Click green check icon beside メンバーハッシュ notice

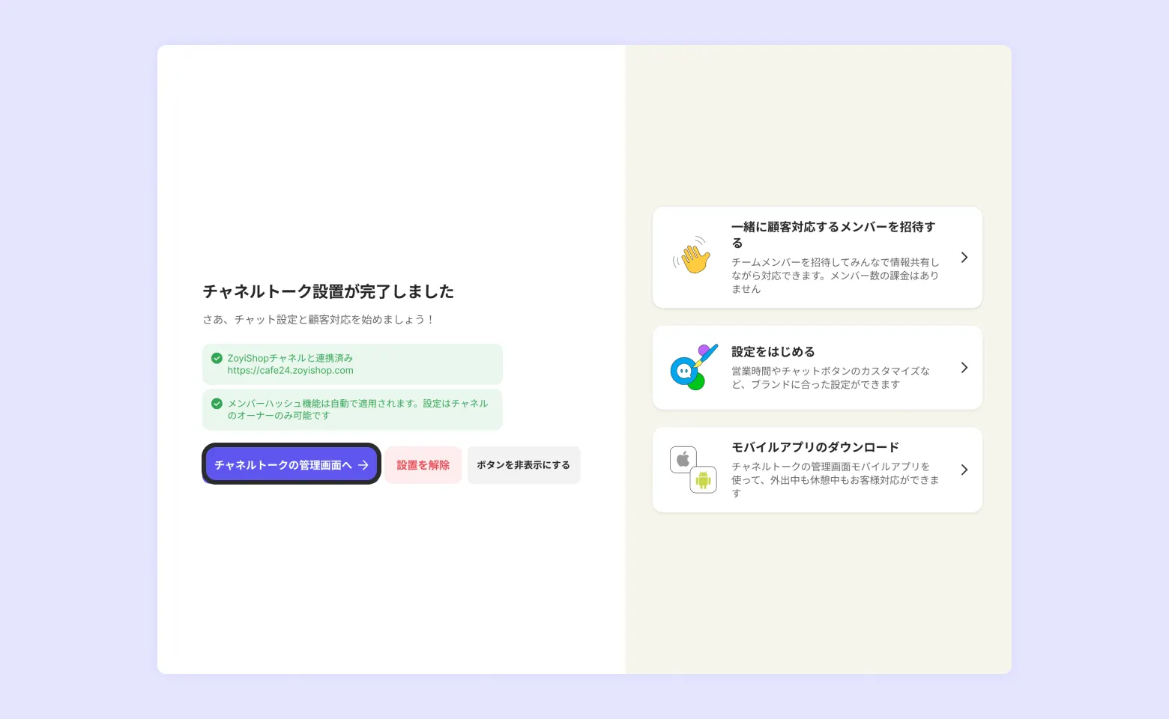coord(217,404)
